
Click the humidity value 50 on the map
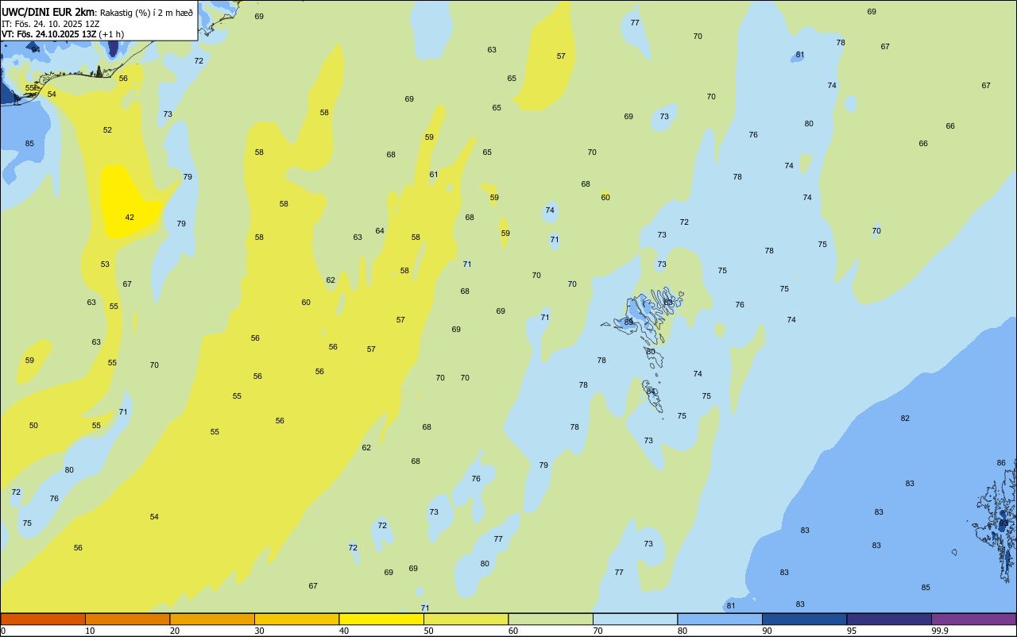point(33,426)
